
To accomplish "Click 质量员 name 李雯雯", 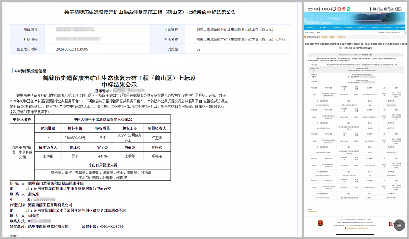I will 129,156.
